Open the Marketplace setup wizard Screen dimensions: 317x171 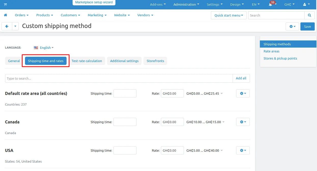point(94,2)
